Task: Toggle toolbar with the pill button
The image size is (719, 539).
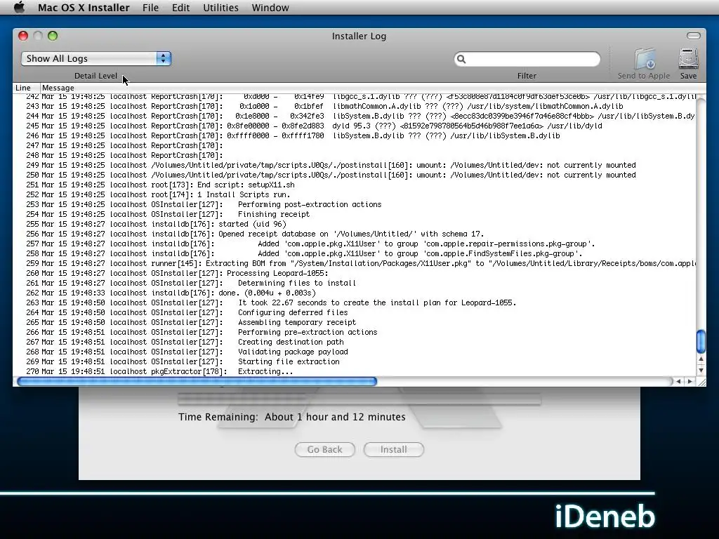Action: point(693,36)
